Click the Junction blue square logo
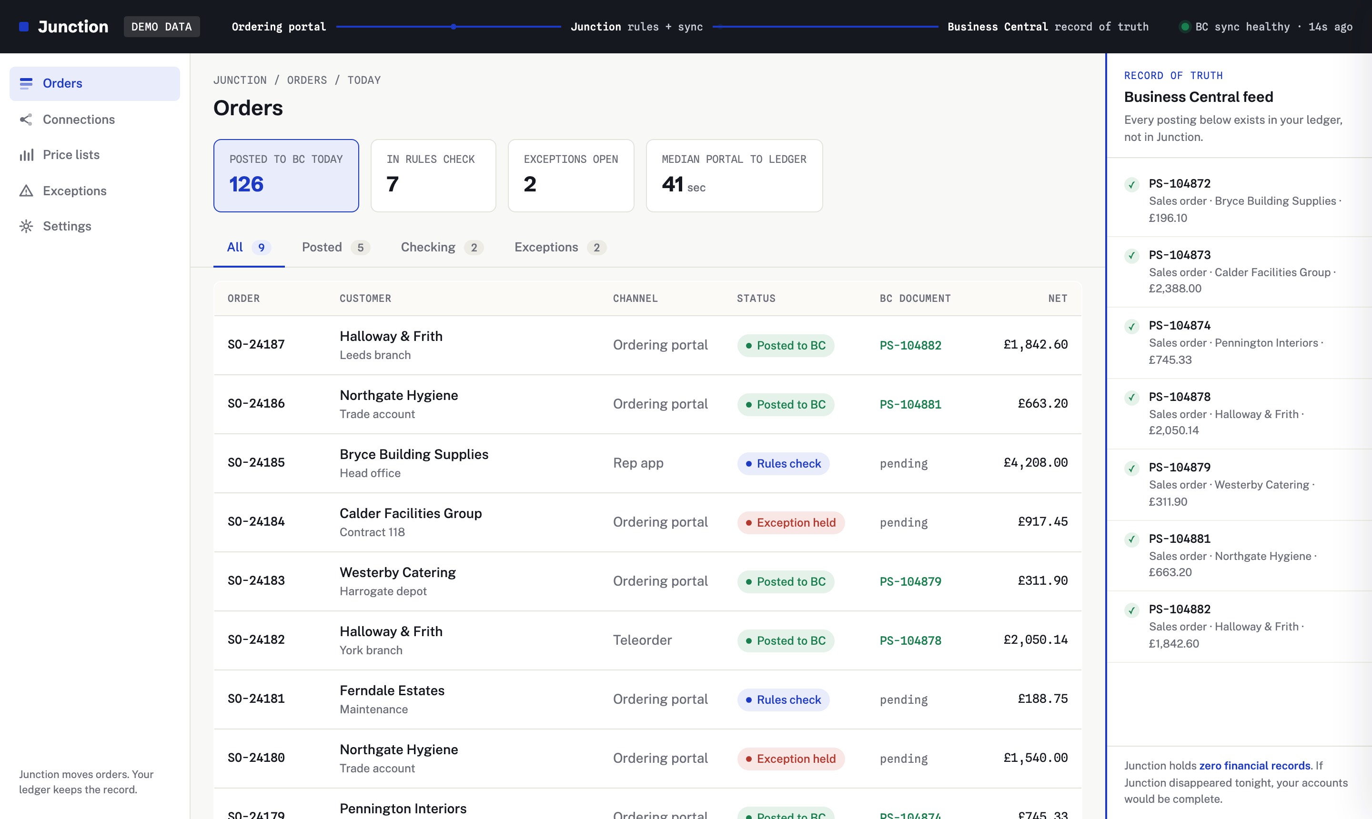 click(24, 27)
